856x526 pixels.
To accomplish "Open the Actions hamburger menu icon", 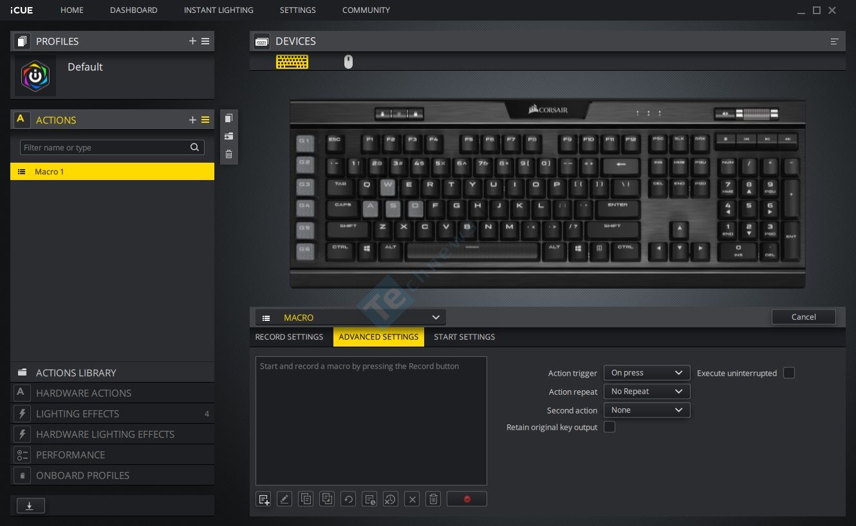I will (x=205, y=120).
